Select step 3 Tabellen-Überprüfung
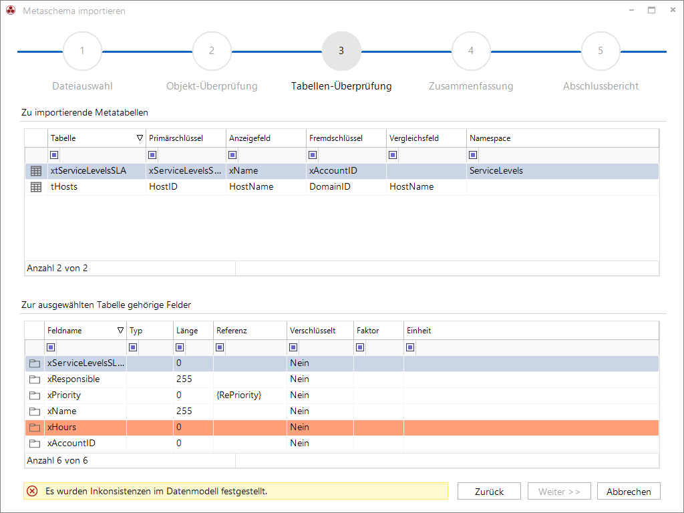The width and height of the screenshot is (684, 513). (341, 51)
